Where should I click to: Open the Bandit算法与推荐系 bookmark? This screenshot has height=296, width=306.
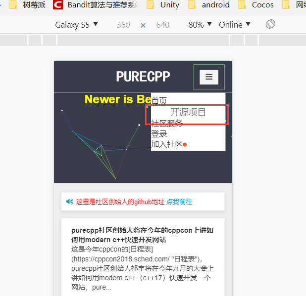click(x=96, y=4)
